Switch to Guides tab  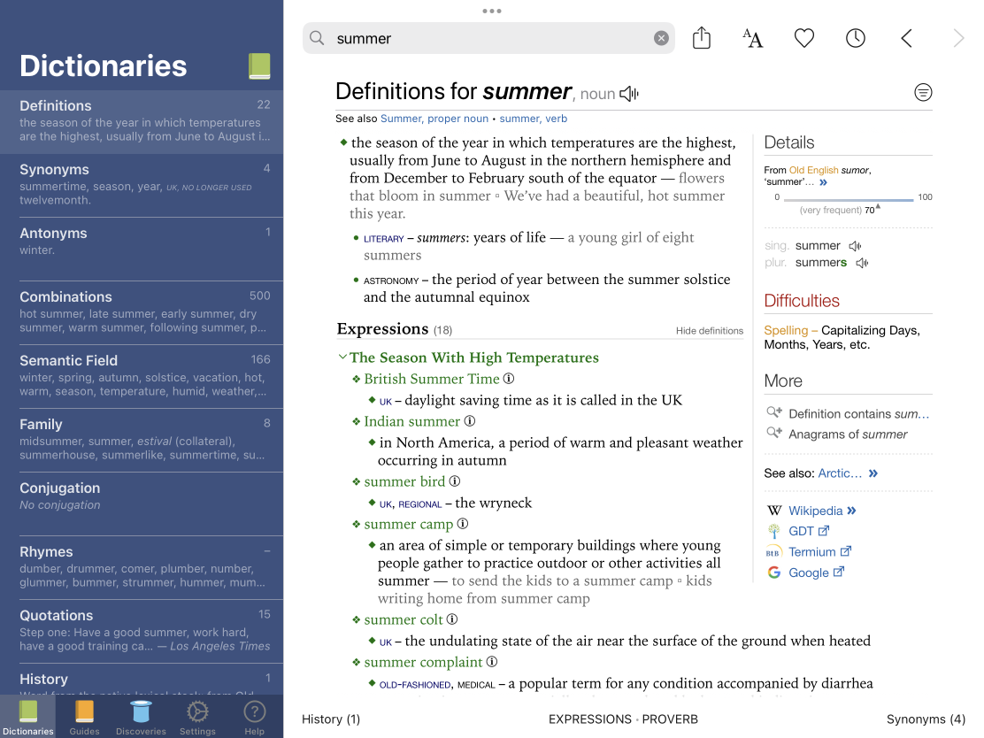pyautogui.click(x=84, y=718)
